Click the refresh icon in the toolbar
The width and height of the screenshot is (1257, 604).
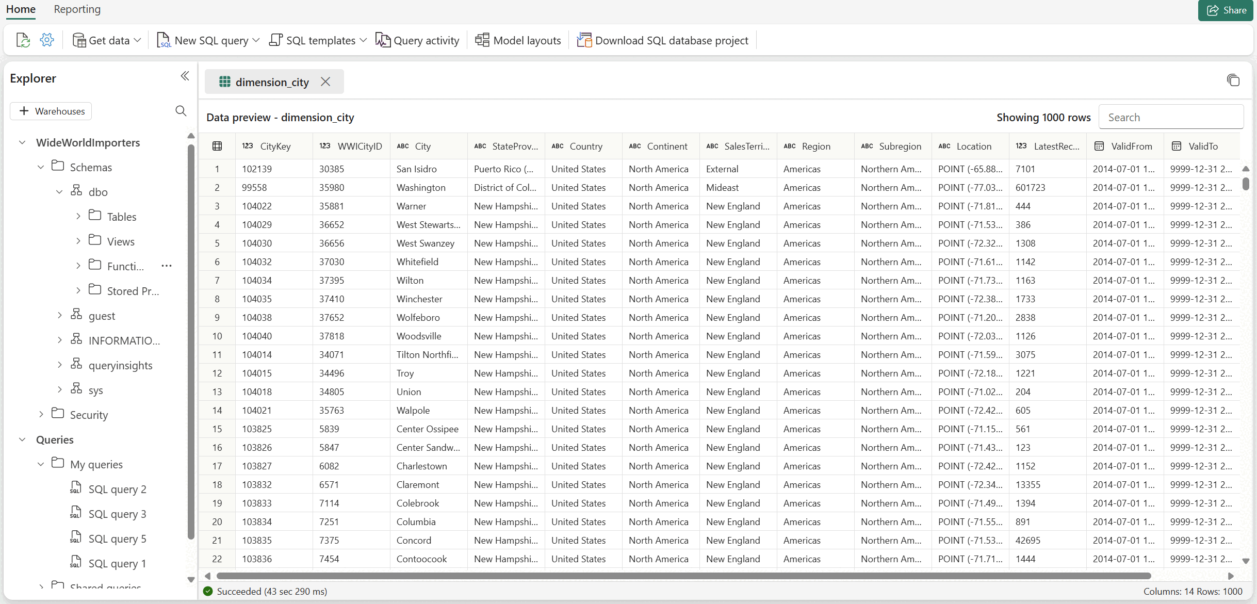[x=23, y=40]
